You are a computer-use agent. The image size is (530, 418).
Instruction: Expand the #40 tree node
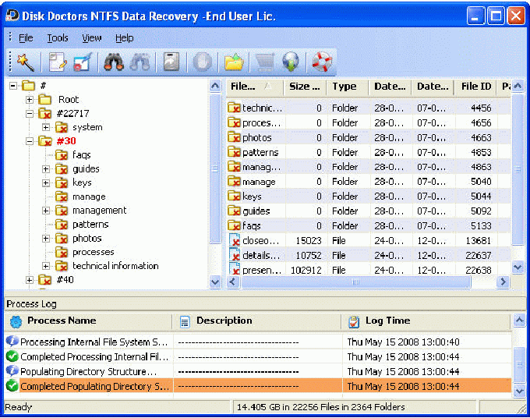(x=30, y=280)
